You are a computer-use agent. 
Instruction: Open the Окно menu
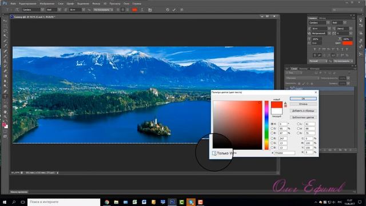[x=126, y=3]
